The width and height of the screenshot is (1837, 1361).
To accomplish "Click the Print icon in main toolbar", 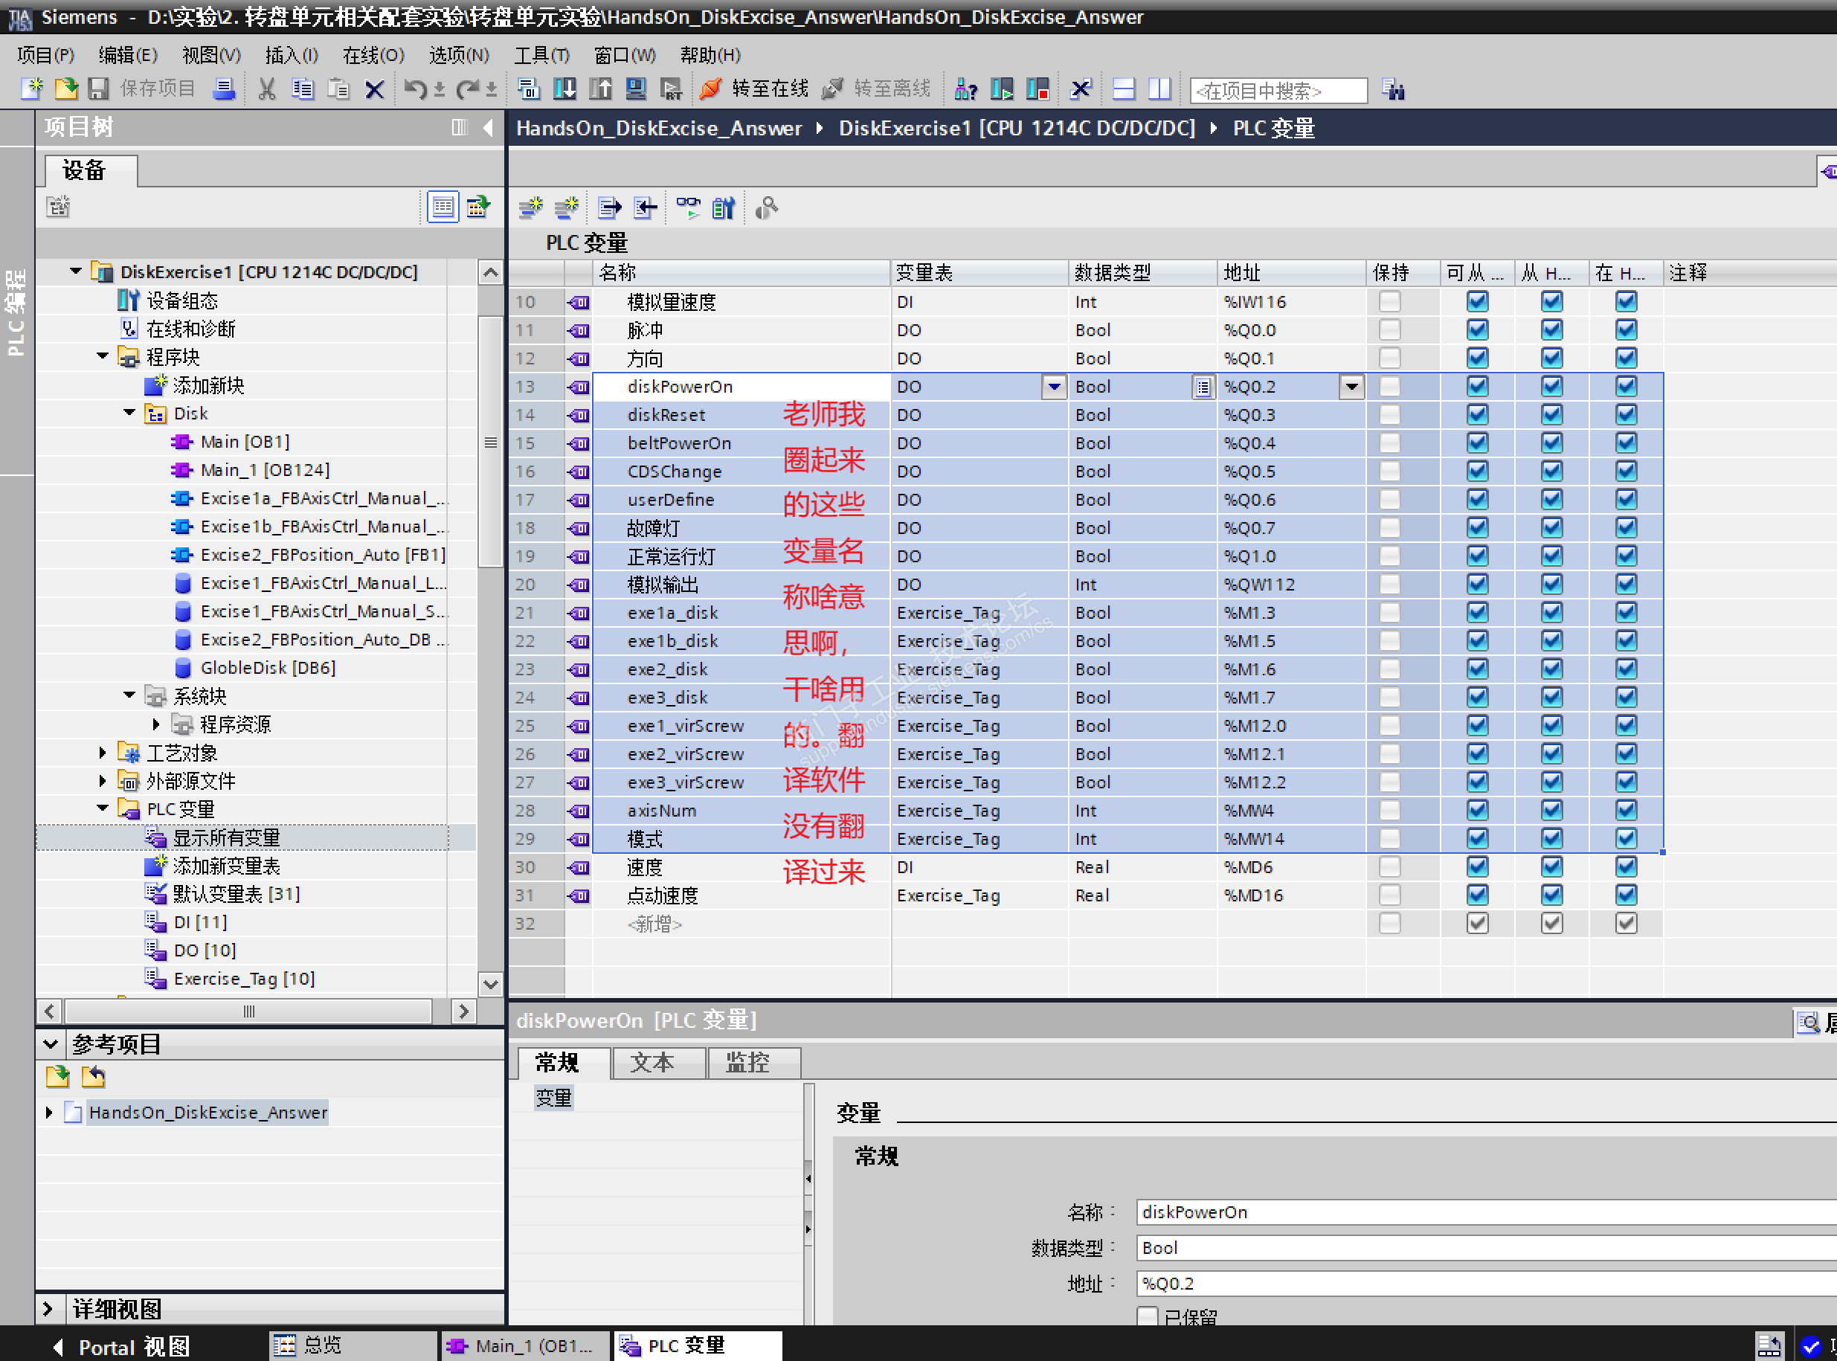I will pyautogui.click(x=223, y=89).
